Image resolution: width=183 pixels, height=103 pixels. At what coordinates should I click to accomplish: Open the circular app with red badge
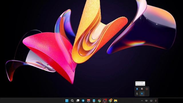(x=105, y=100)
